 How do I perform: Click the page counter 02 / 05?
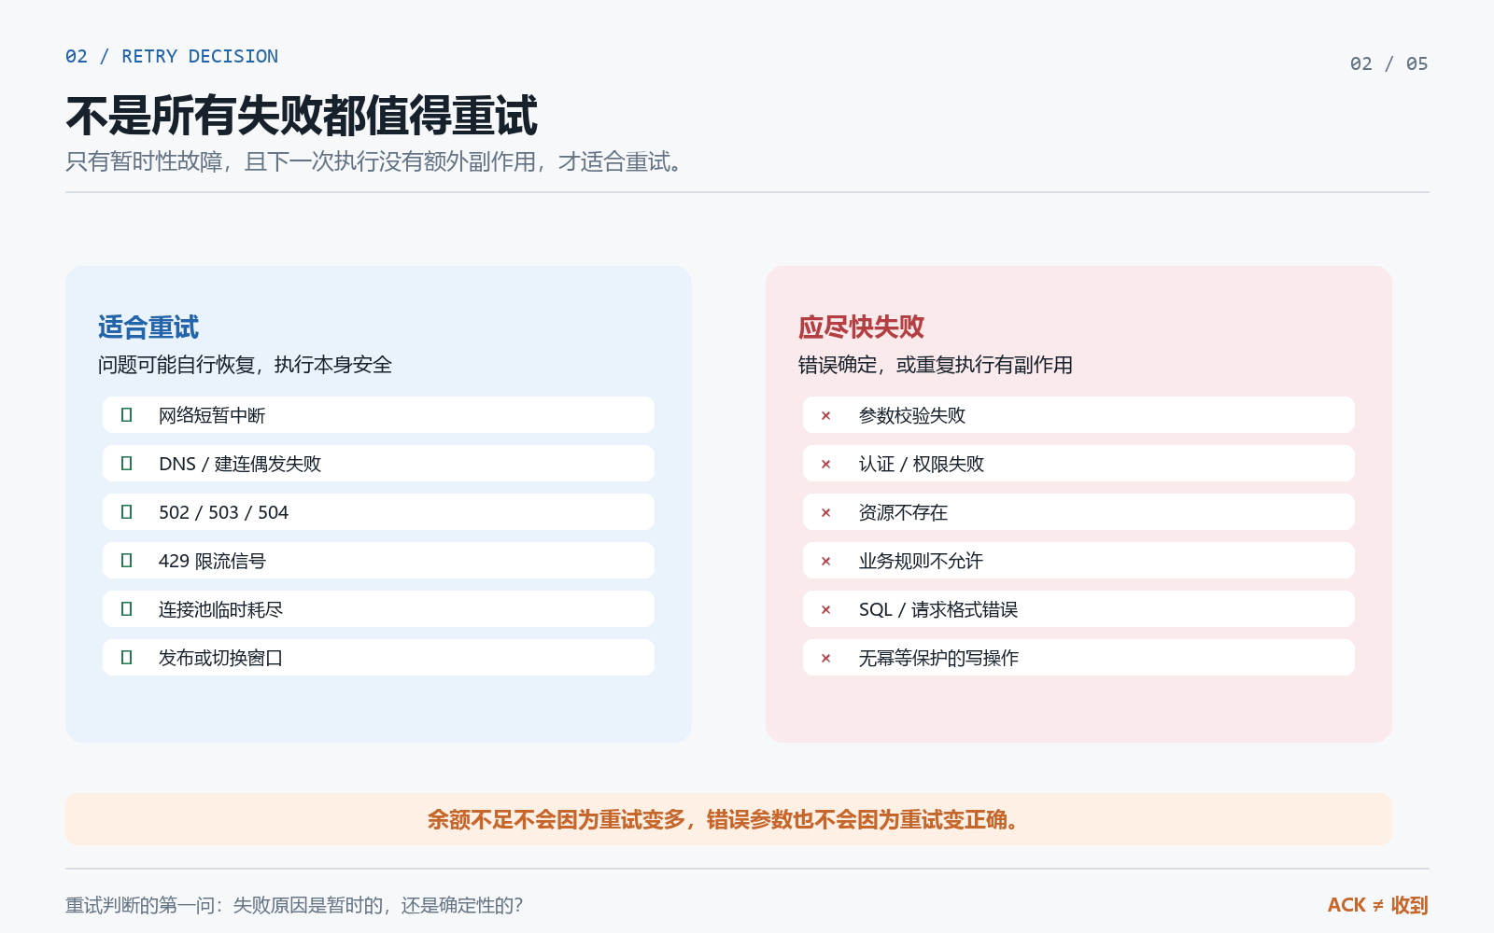pyautogui.click(x=1388, y=63)
